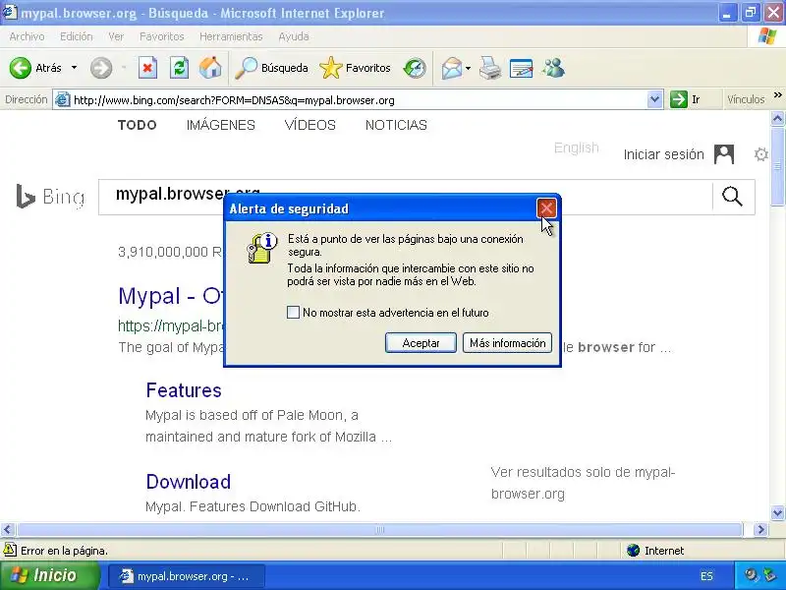This screenshot has height=590, width=786.
Task: Click the first system tray icon
Action: [751, 575]
